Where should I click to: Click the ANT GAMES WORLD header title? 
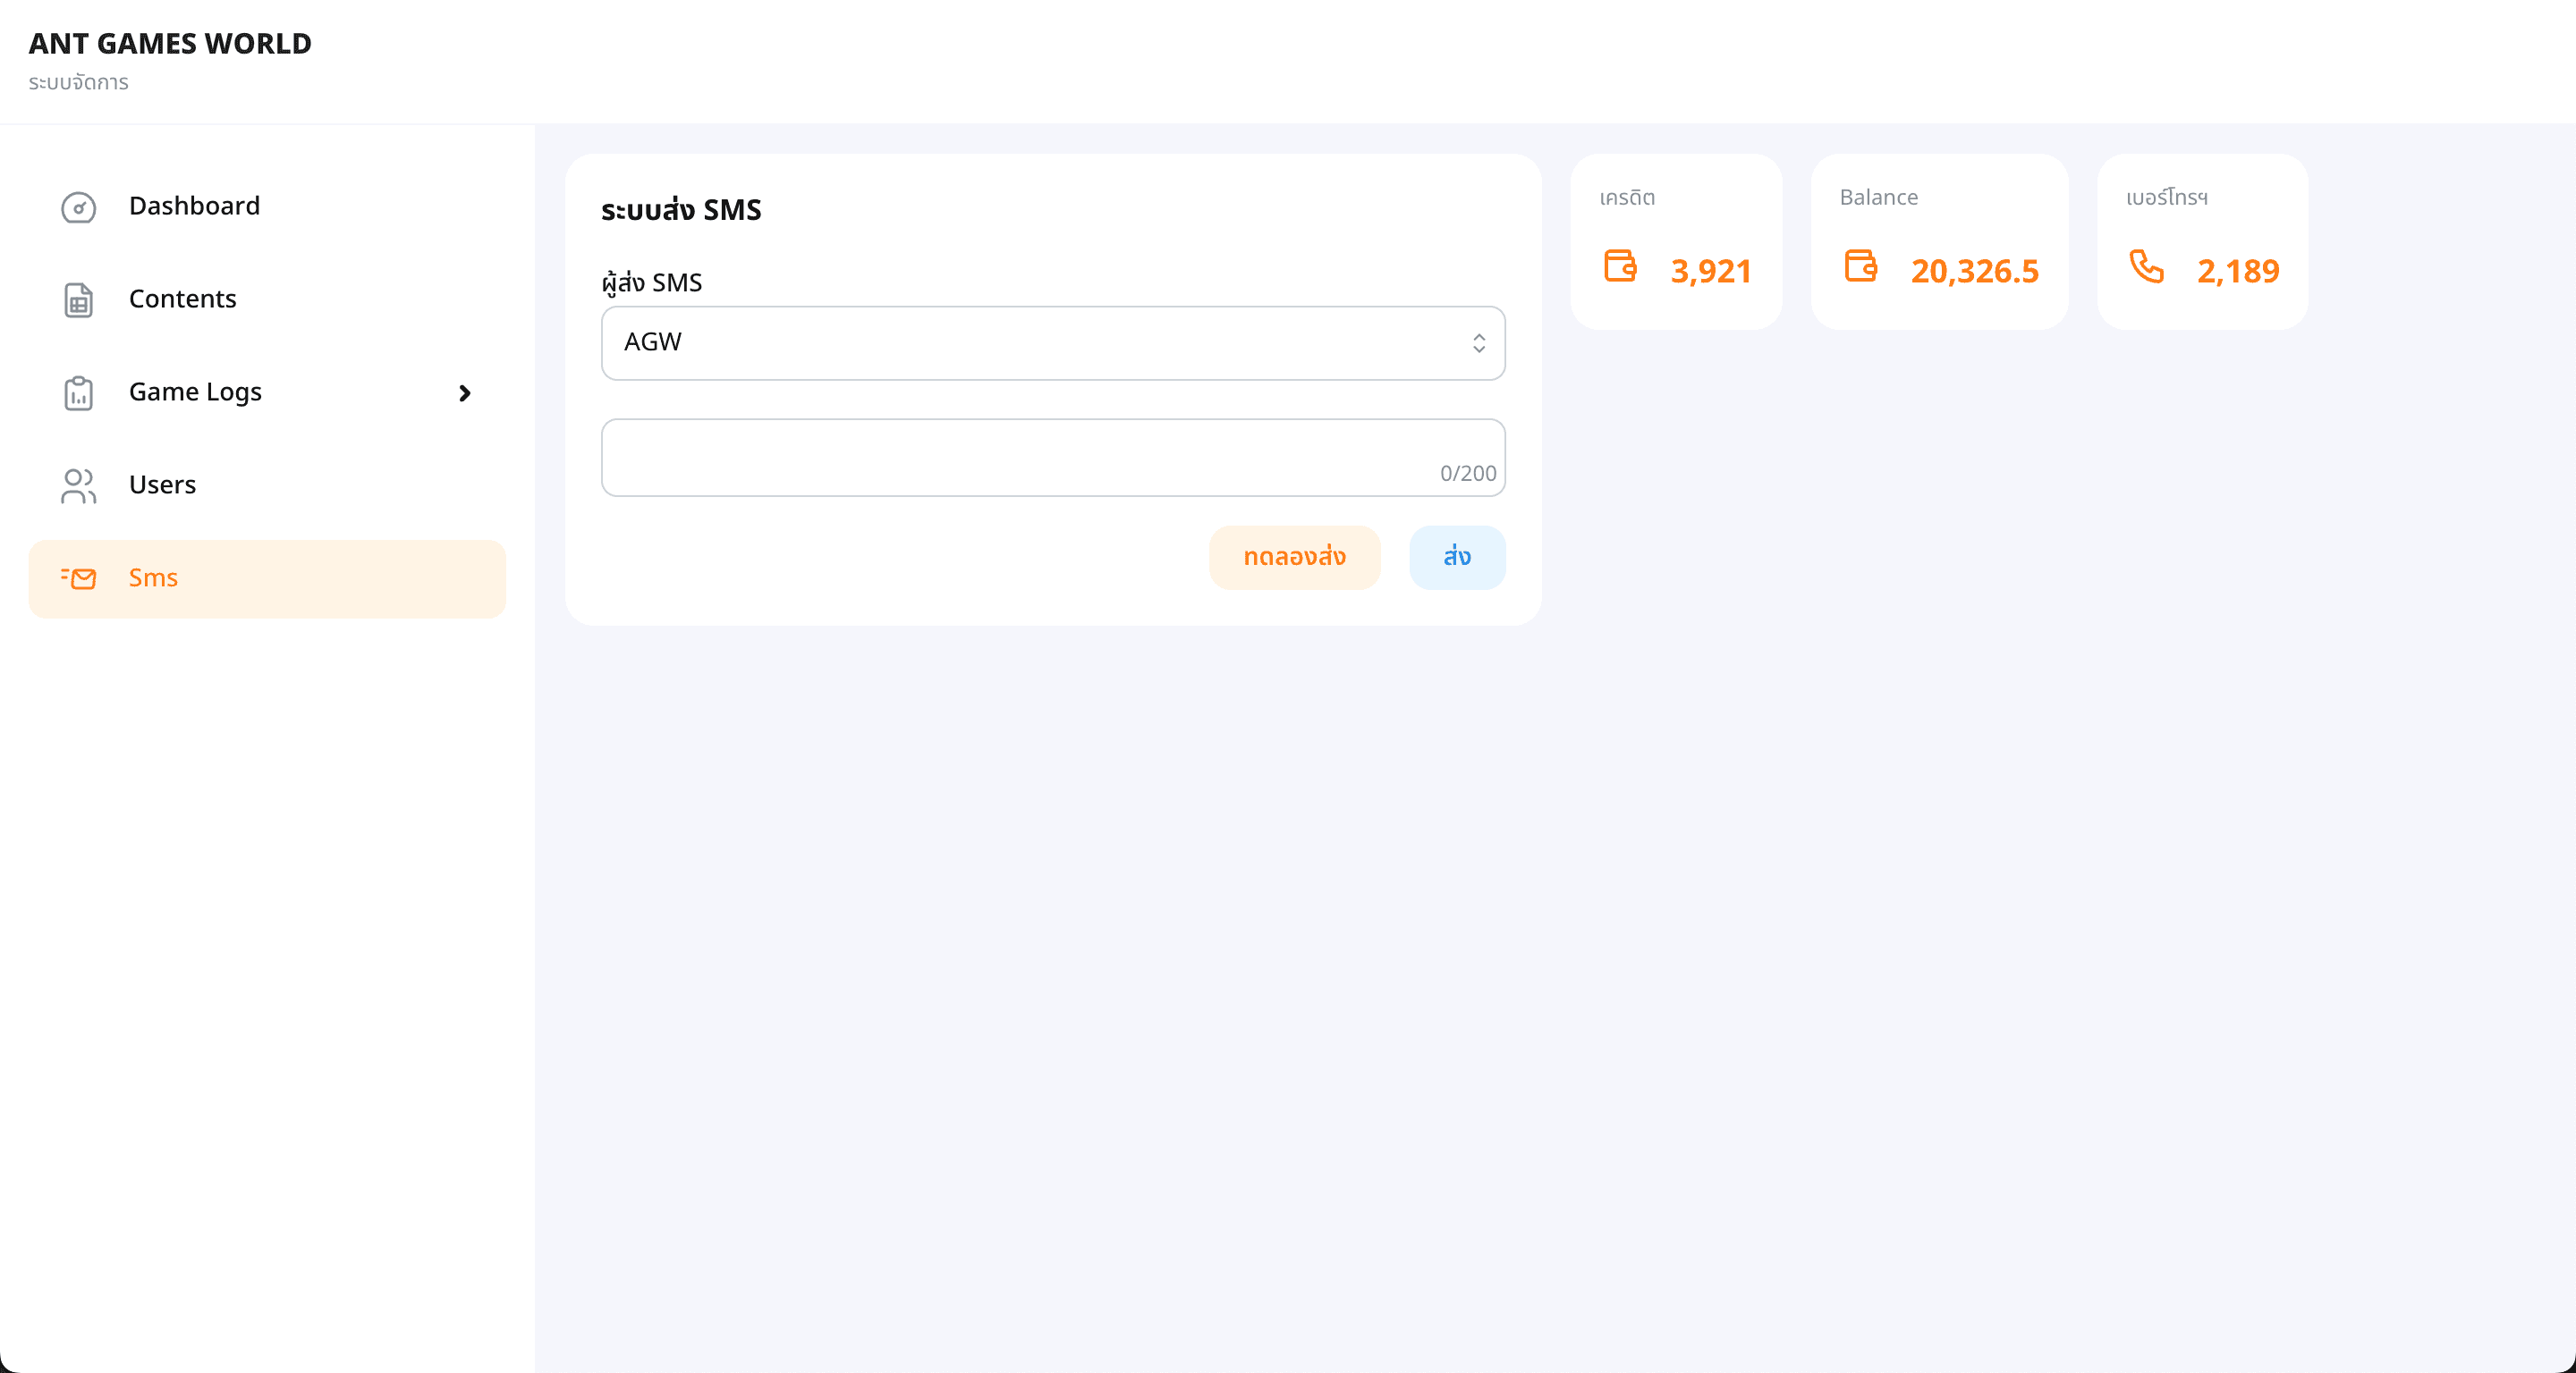tap(170, 44)
